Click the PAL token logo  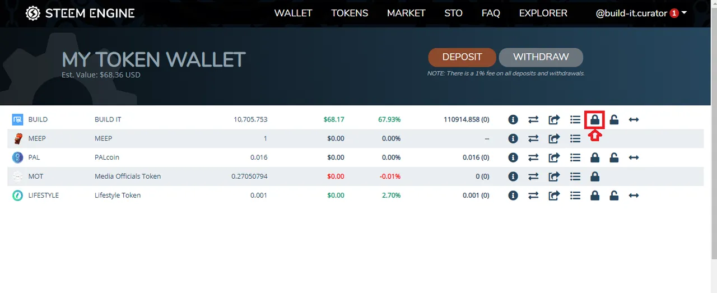point(18,157)
